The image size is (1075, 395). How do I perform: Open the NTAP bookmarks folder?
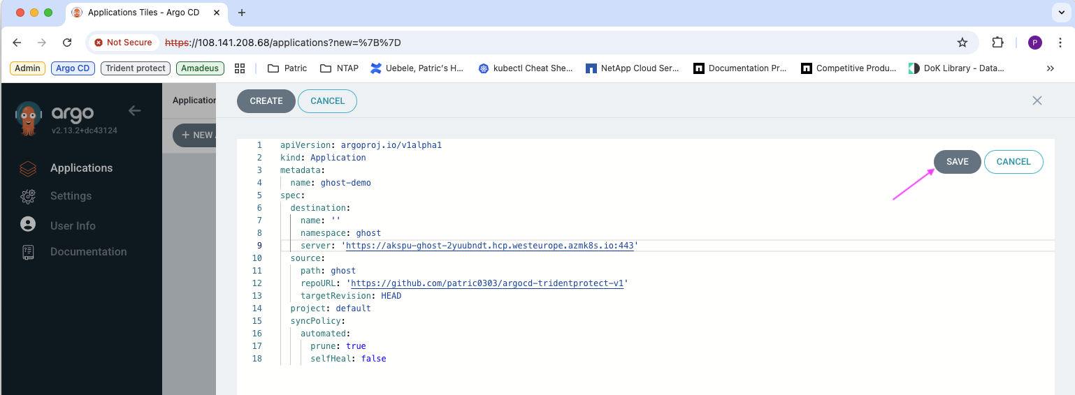tap(340, 68)
